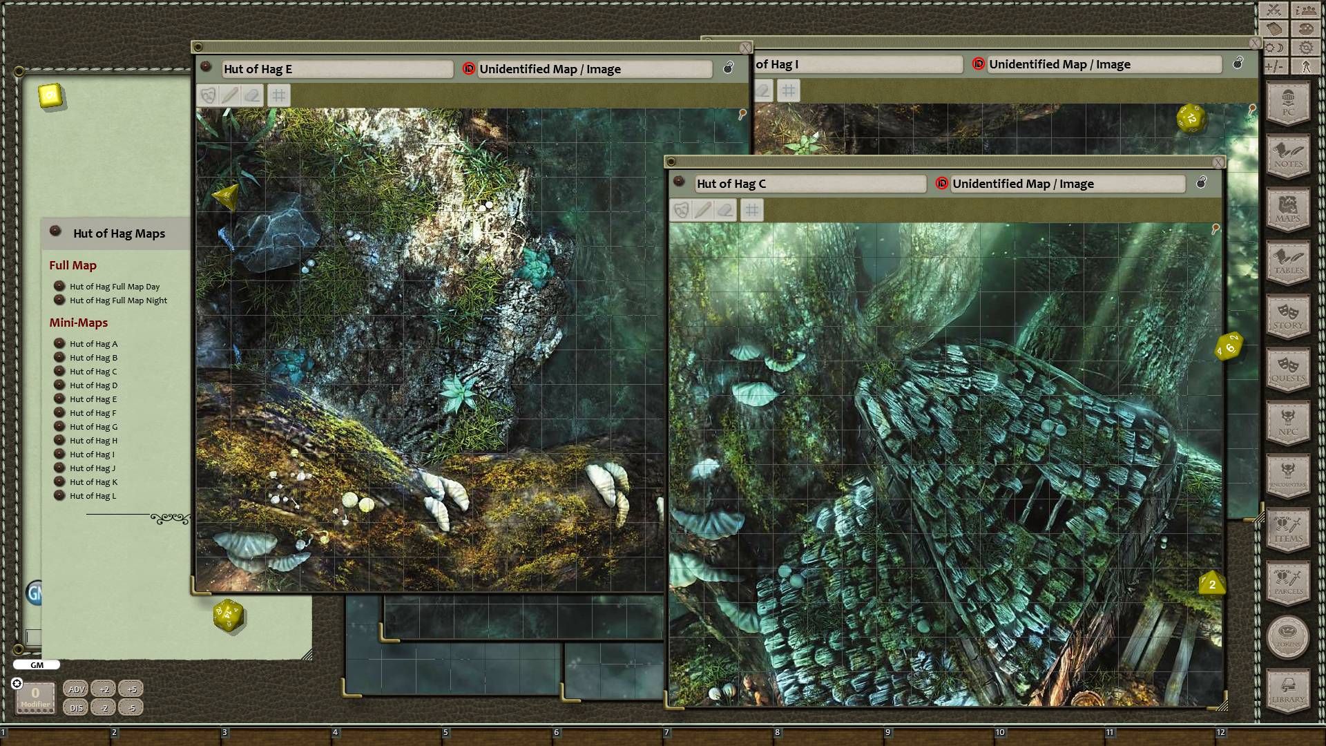Open the Encounters sidebar panel
1326x746 pixels.
pos(1289,477)
